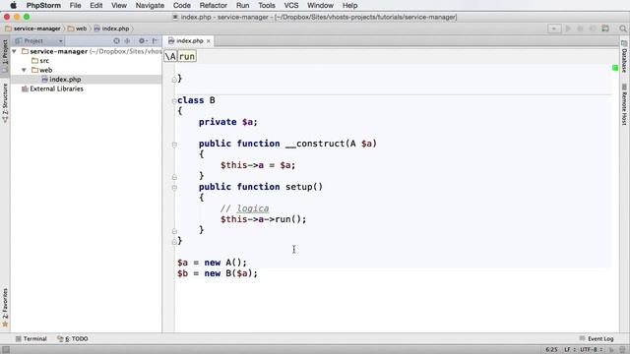The width and height of the screenshot is (630, 354).
Task: Click the code line '$a = new A();'
Action: pos(213,263)
